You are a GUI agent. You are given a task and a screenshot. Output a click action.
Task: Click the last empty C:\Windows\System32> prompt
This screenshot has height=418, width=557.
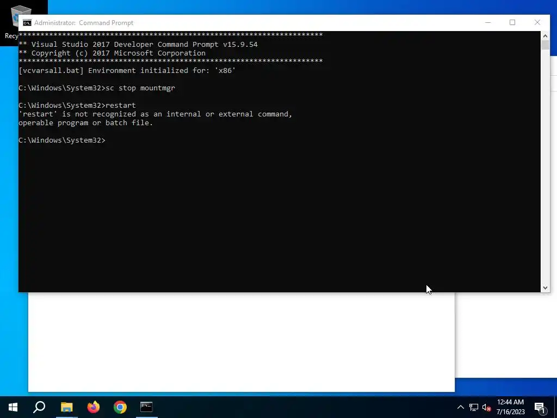pyautogui.click(x=62, y=140)
